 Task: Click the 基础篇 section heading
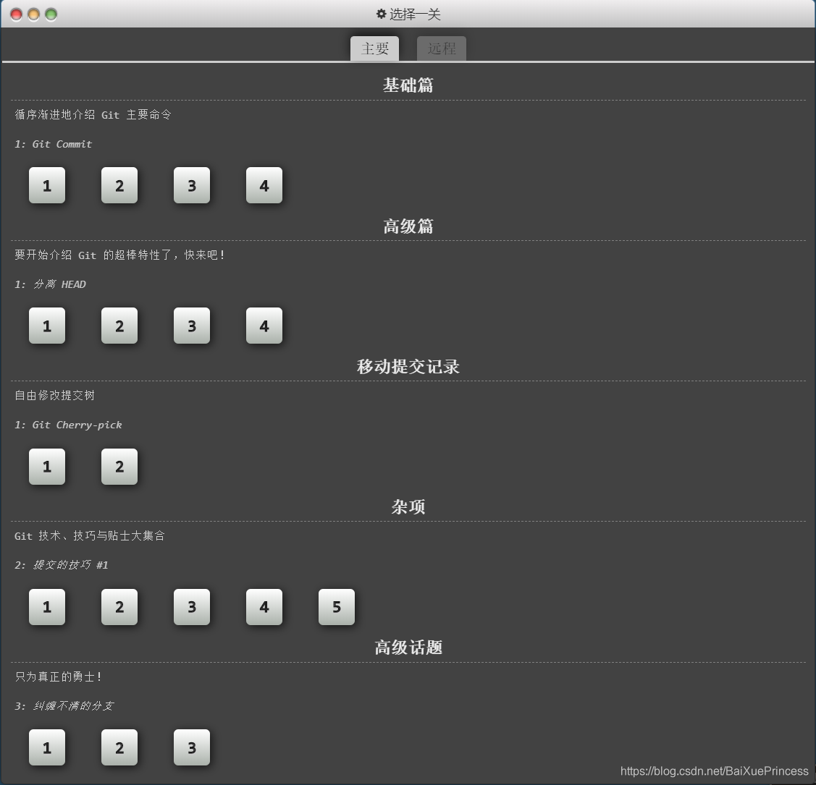click(x=408, y=85)
